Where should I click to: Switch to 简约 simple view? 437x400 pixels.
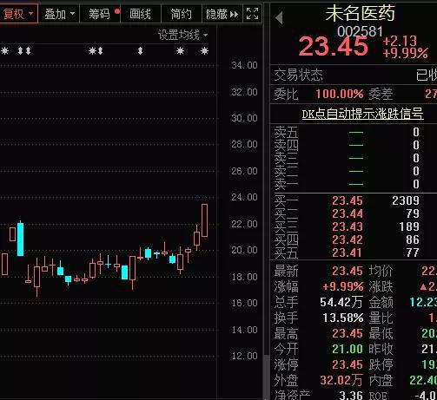point(181,14)
